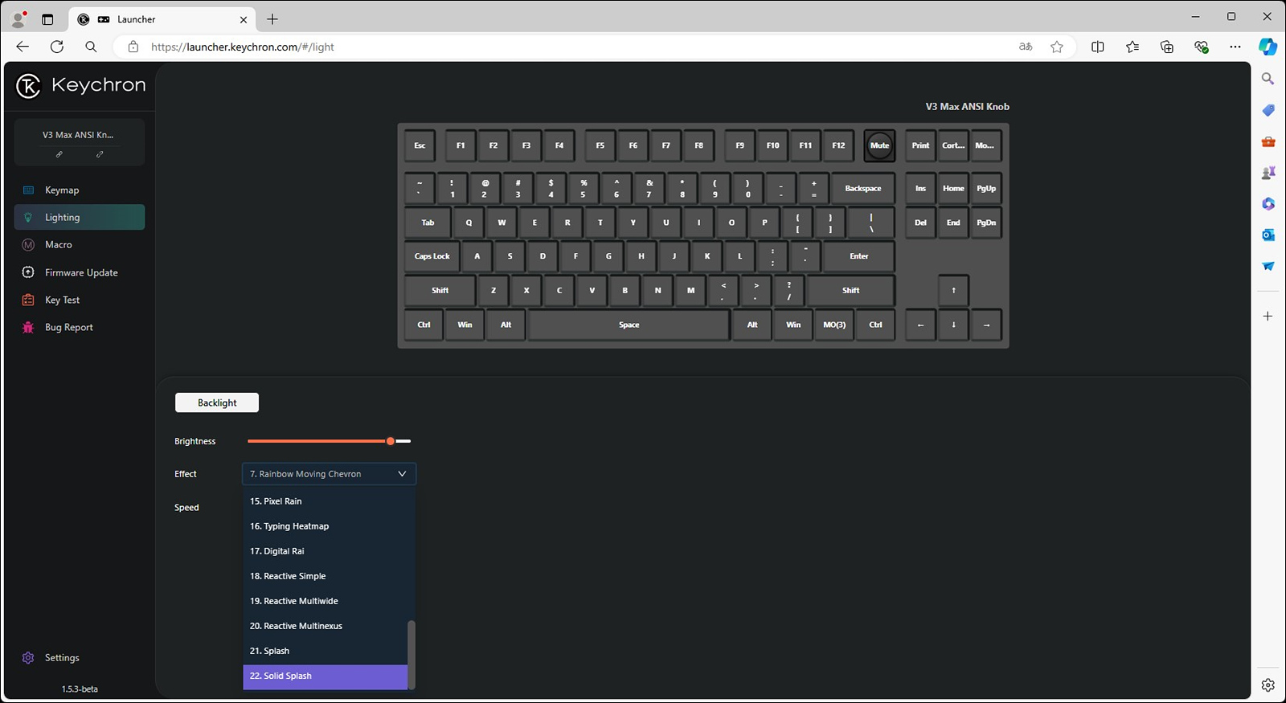Image resolution: width=1286 pixels, height=703 pixels.
Task: Click the Print key on the layout
Action: click(x=920, y=145)
